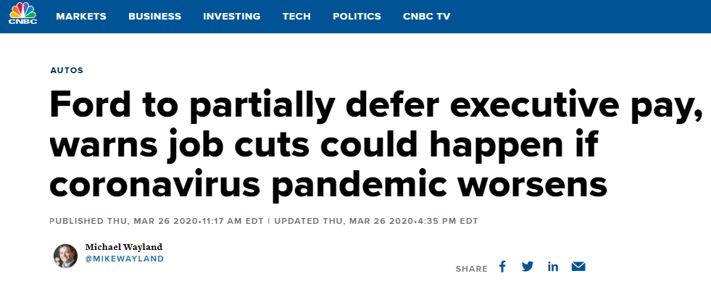Open @MIKEWAYLAND Twitter handle link
This screenshot has height=297, width=711.
pos(124,259)
